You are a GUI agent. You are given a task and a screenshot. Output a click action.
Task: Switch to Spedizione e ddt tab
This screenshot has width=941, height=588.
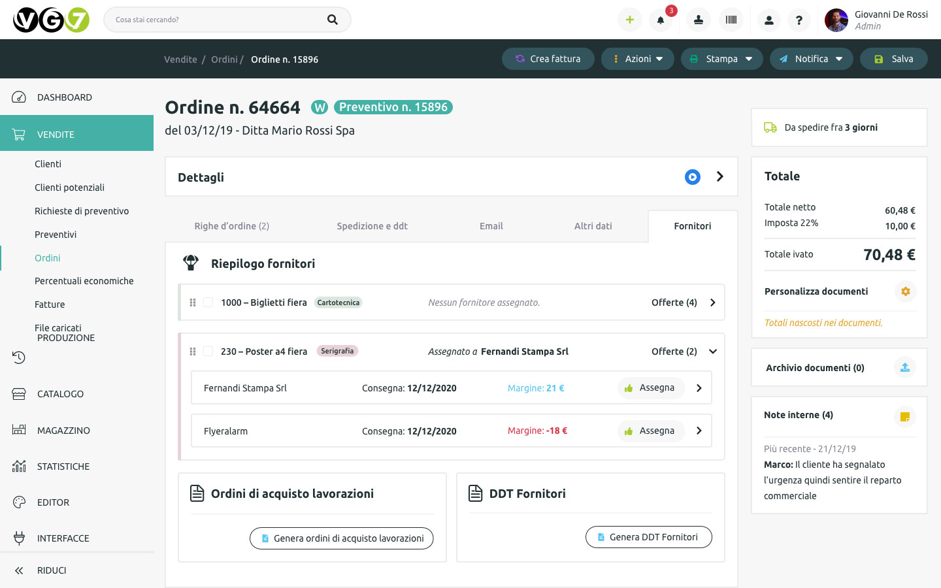(372, 226)
